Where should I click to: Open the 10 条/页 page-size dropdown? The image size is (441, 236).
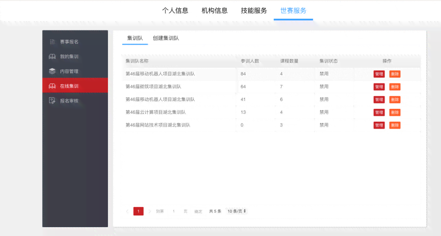(x=236, y=211)
